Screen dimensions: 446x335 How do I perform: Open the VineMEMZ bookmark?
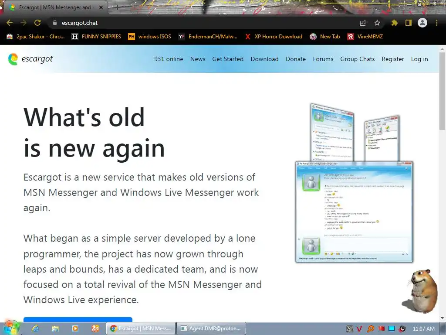pos(365,37)
